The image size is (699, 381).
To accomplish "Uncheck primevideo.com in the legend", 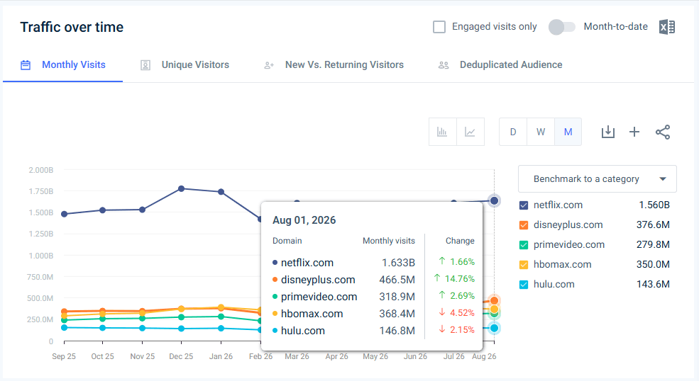I will (x=524, y=245).
